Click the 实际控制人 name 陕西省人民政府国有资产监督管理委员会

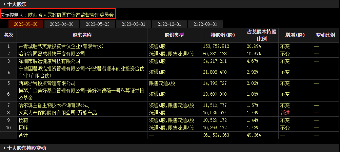71,15
